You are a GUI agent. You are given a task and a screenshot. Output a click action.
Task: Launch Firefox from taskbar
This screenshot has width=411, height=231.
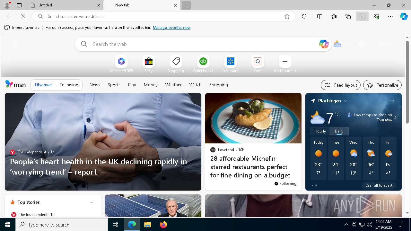point(163,225)
